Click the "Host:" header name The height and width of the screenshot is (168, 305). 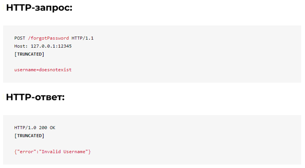(21, 46)
